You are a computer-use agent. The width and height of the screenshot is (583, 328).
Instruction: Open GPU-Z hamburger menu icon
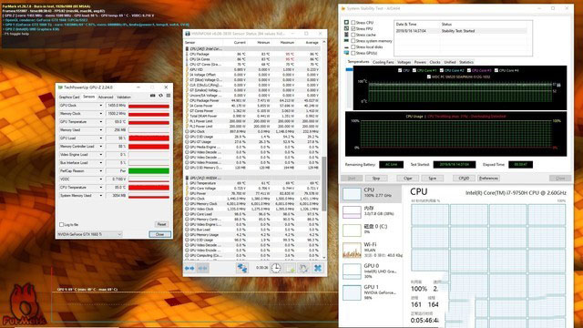click(x=169, y=96)
